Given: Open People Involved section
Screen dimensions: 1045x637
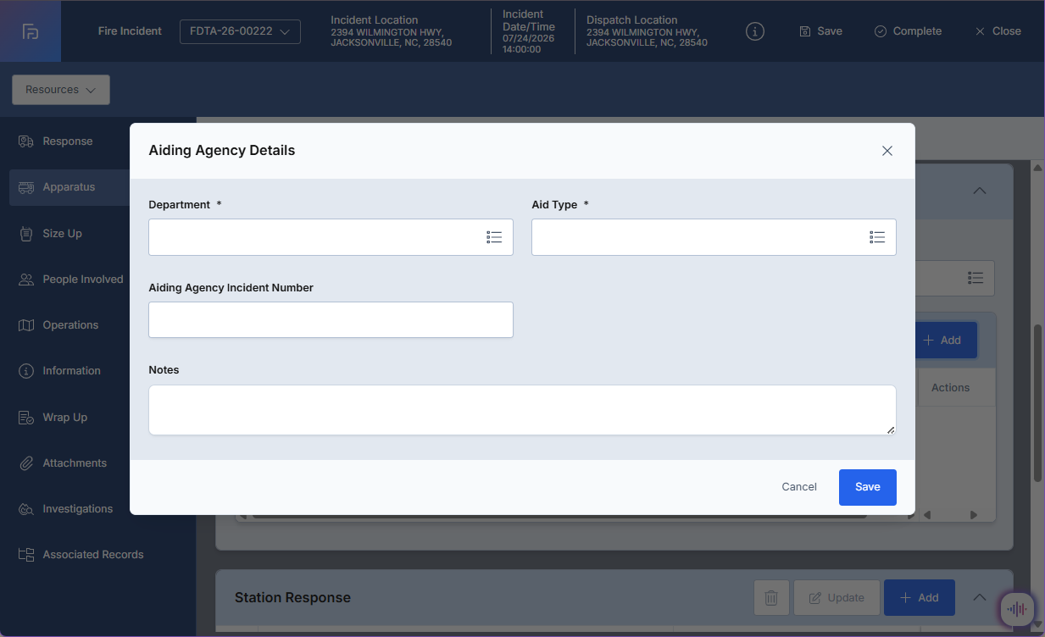Looking at the screenshot, I should (83, 280).
